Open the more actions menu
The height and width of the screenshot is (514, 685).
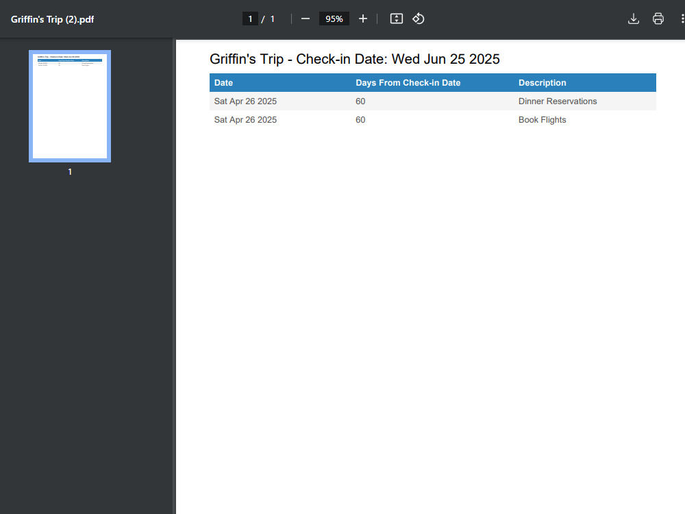(682, 19)
